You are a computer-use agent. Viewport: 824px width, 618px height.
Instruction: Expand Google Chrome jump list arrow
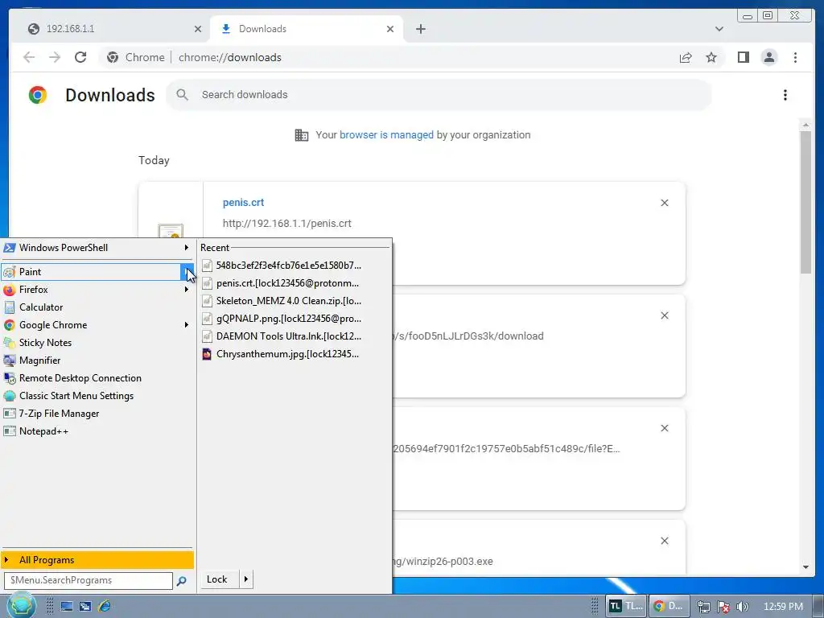(x=186, y=325)
